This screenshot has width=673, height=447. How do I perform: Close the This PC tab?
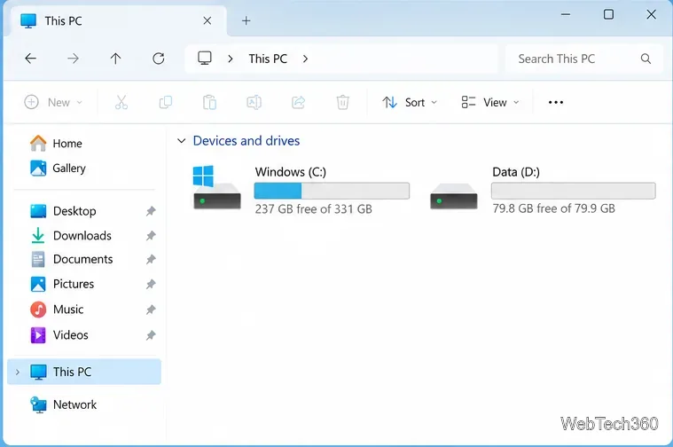[207, 20]
